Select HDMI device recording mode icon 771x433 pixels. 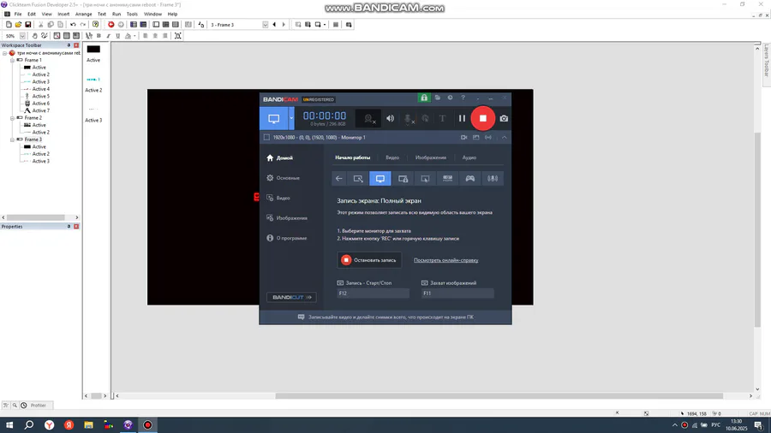447,178
